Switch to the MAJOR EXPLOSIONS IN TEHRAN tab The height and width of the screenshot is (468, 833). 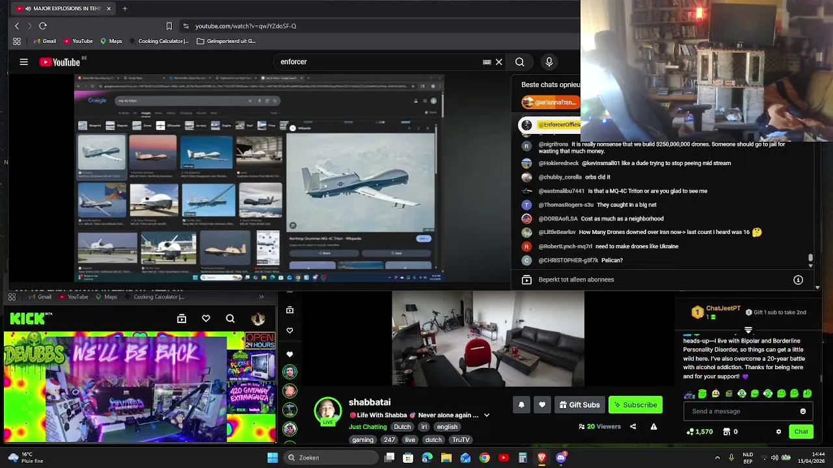64,8
